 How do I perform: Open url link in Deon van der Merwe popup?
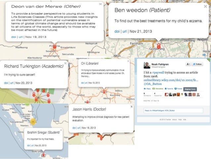coord(21,37)
